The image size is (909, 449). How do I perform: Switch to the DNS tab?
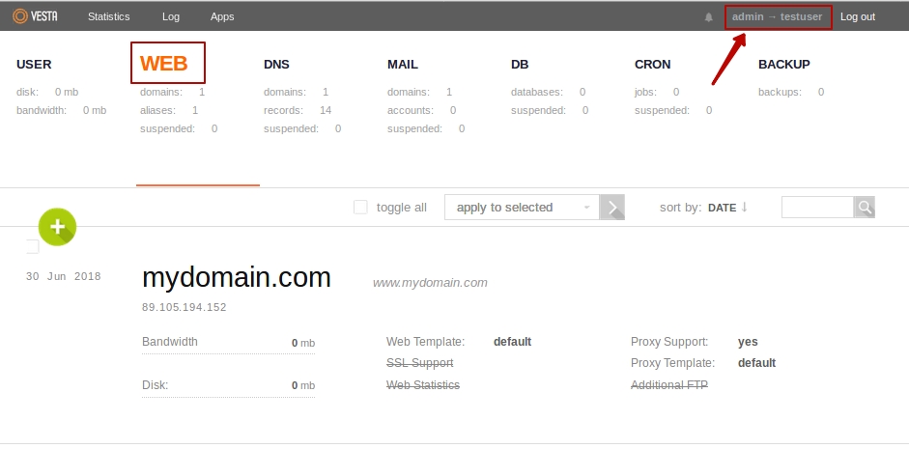coord(276,65)
